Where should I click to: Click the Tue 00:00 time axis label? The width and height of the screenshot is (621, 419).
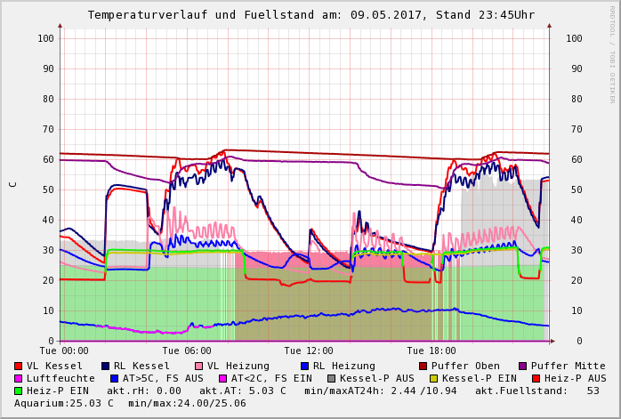64,351
